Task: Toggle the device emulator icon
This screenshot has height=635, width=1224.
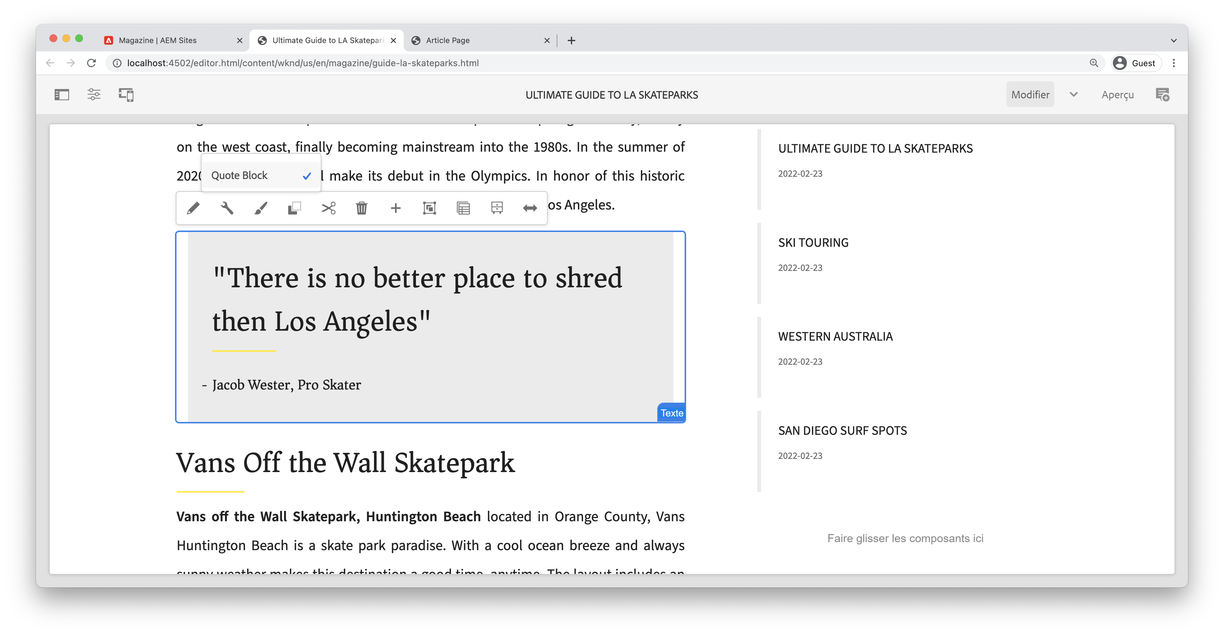Action: point(126,94)
